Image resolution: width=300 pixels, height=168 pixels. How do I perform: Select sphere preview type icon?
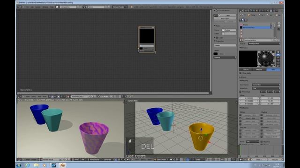pyautogui.click(x=278, y=55)
